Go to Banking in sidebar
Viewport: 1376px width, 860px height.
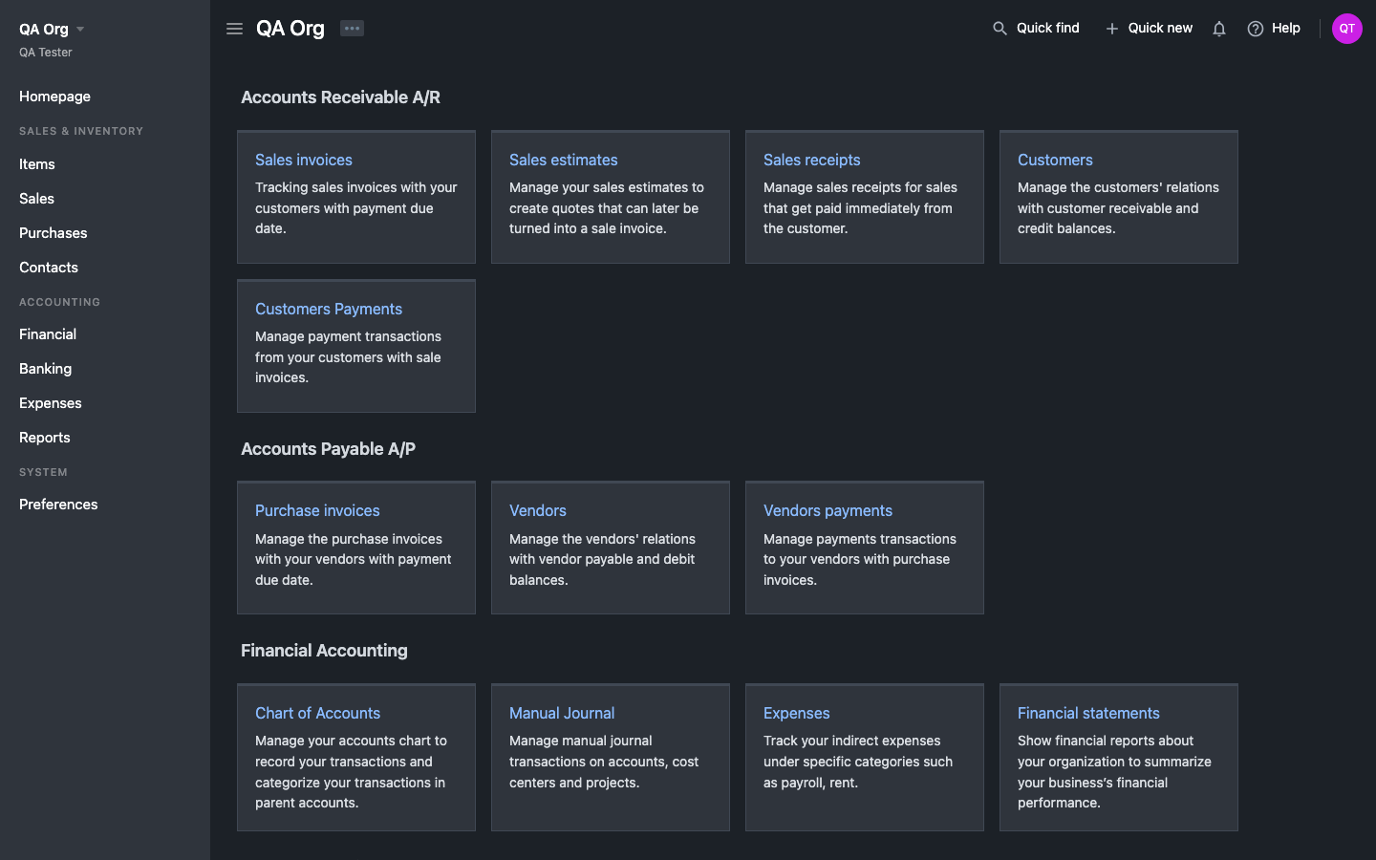pos(46,369)
